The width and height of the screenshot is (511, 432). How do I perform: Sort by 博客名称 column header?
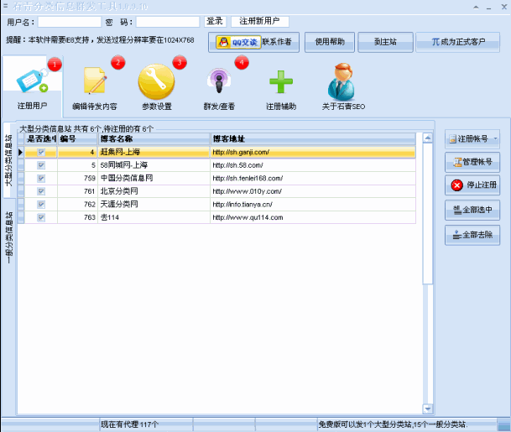154,138
